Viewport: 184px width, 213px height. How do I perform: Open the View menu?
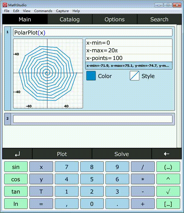pos(27,11)
